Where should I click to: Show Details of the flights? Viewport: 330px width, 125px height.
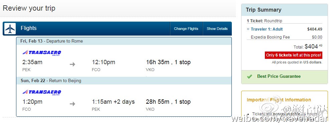pos(217,29)
